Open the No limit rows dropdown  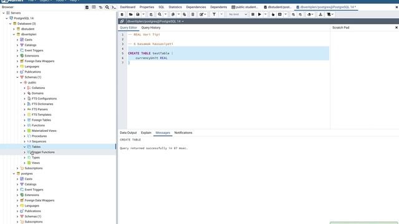pyautogui.click(x=238, y=14)
